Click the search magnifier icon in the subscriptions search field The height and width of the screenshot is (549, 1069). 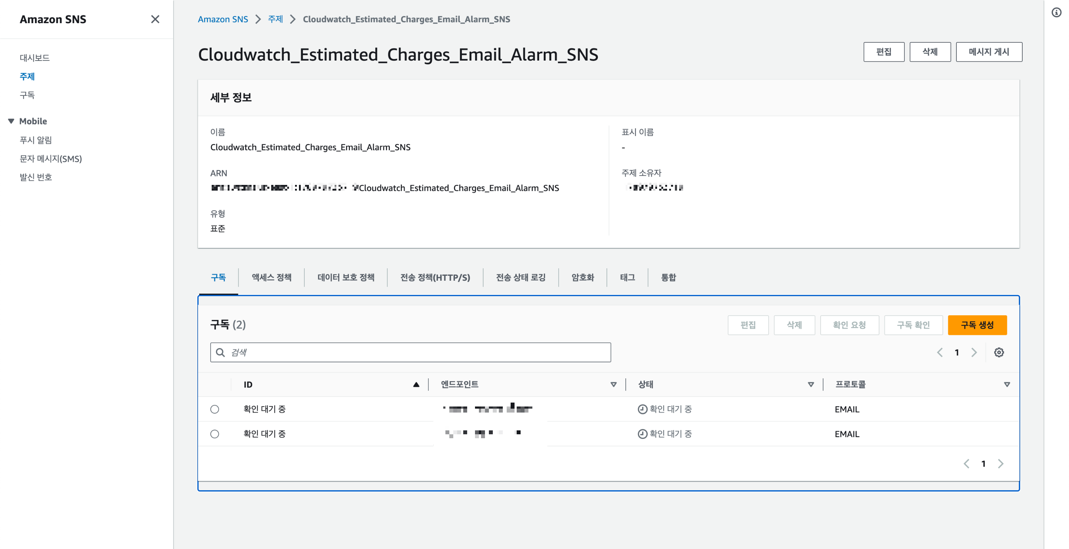tap(221, 352)
